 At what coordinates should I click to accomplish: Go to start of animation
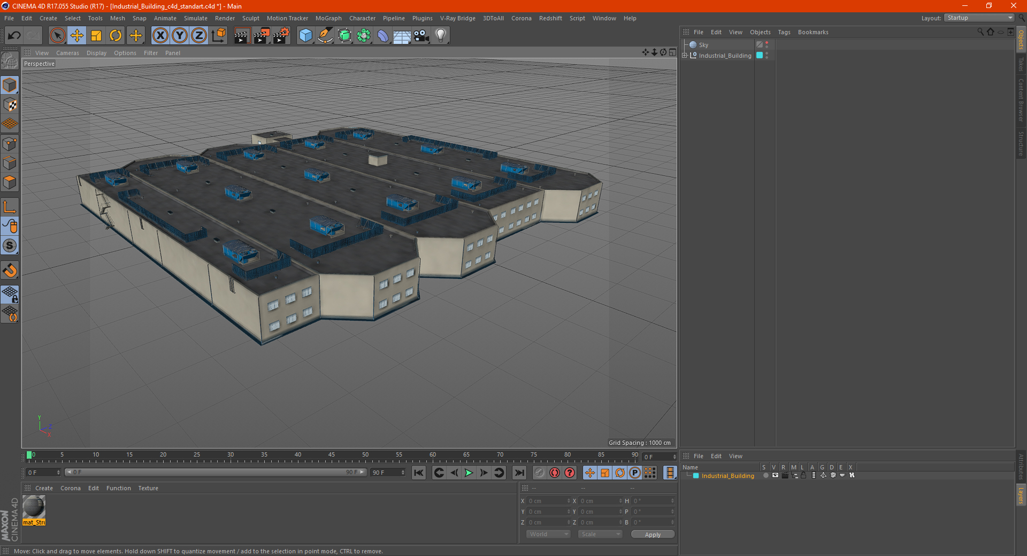419,473
